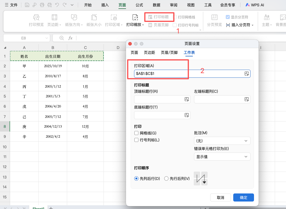This screenshot has width=286, height=209.
Task: Launch WPS AI
Action: (255, 5)
